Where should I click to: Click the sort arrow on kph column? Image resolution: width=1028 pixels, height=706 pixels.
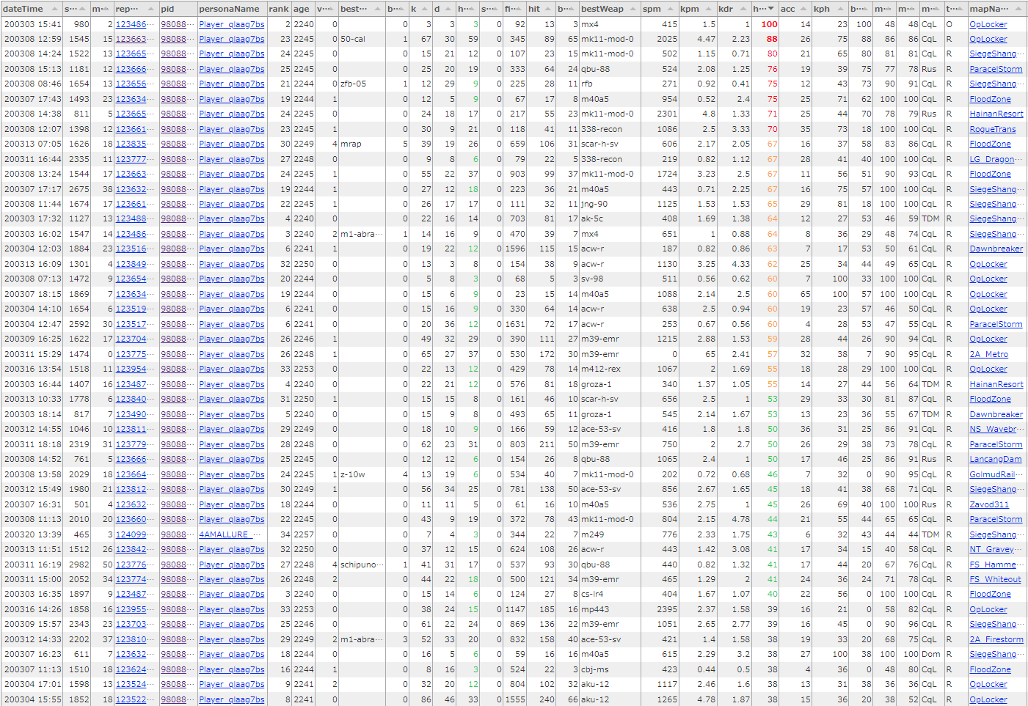coord(840,9)
